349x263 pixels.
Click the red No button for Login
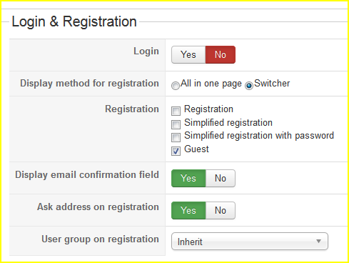click(x=221, y=54)
